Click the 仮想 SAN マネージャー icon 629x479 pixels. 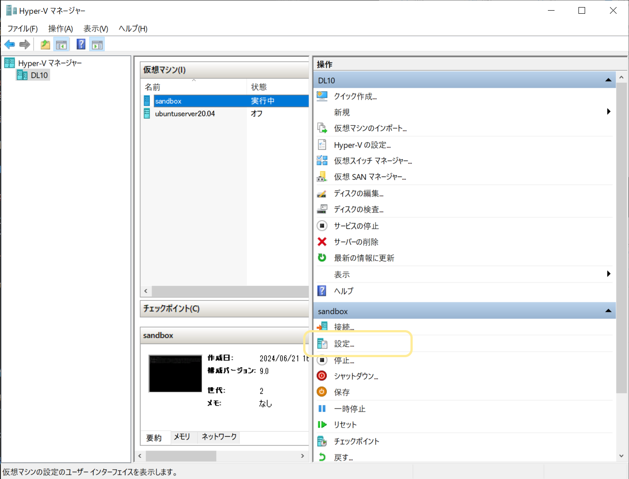click(x=322, y=177)
